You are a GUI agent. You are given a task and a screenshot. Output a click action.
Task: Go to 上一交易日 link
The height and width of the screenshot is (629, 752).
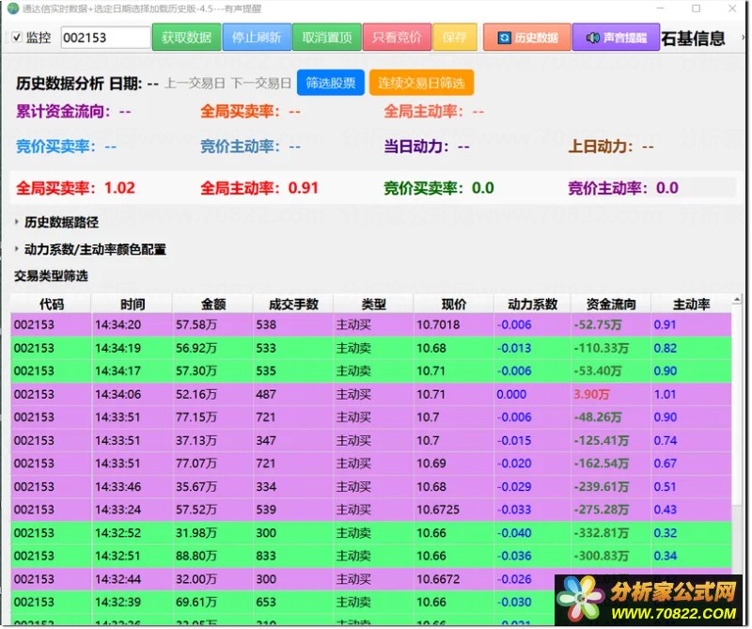pyautogui.click(x=195, y=84)
